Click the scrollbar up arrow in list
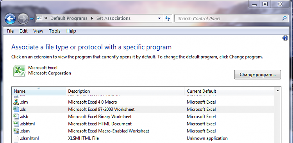 click(x=277, y=91)
